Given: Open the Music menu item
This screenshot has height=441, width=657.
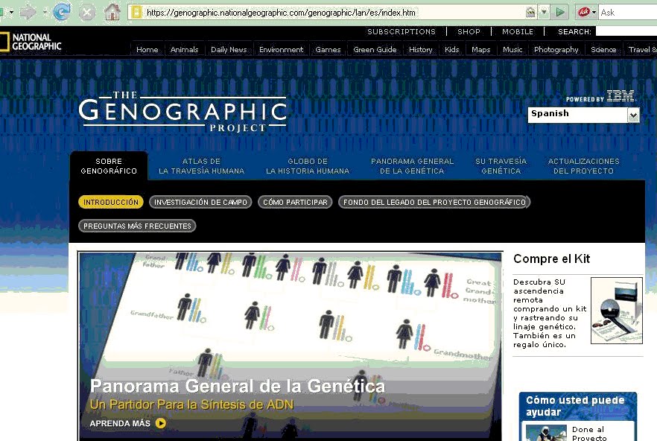Looking at the screenshot, I should (512, 49).
